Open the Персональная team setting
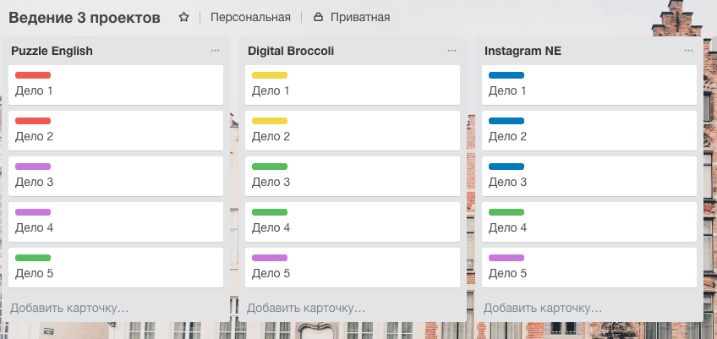Image resolution: width=717 pixels, height=339 pixels. point(249,17)
